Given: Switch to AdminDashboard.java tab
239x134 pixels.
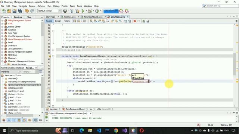Looking at the screenshot, I should [93, 17].
